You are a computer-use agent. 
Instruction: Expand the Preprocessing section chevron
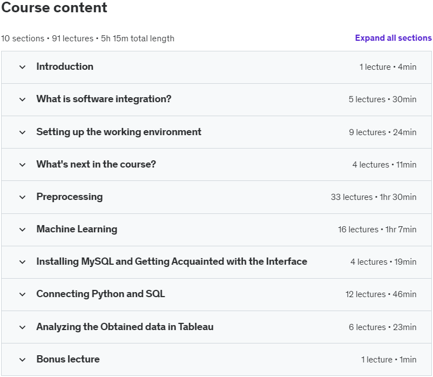22,197
